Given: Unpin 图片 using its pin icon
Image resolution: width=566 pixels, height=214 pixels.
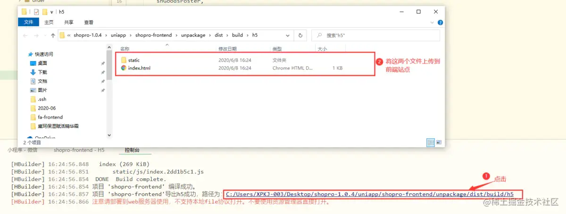Looking at the screenshot, I should click(103, 90).
